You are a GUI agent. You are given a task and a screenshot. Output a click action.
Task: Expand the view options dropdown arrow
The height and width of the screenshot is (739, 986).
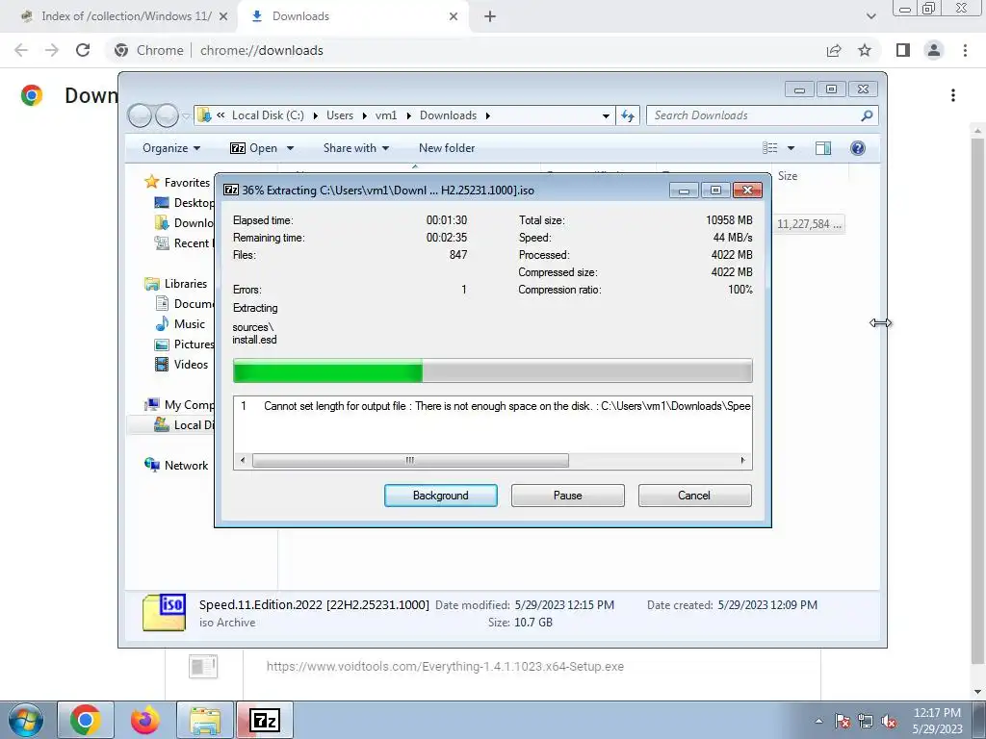(791, 148)
